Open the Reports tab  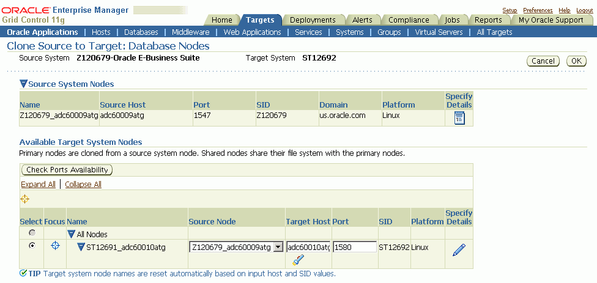488,20
